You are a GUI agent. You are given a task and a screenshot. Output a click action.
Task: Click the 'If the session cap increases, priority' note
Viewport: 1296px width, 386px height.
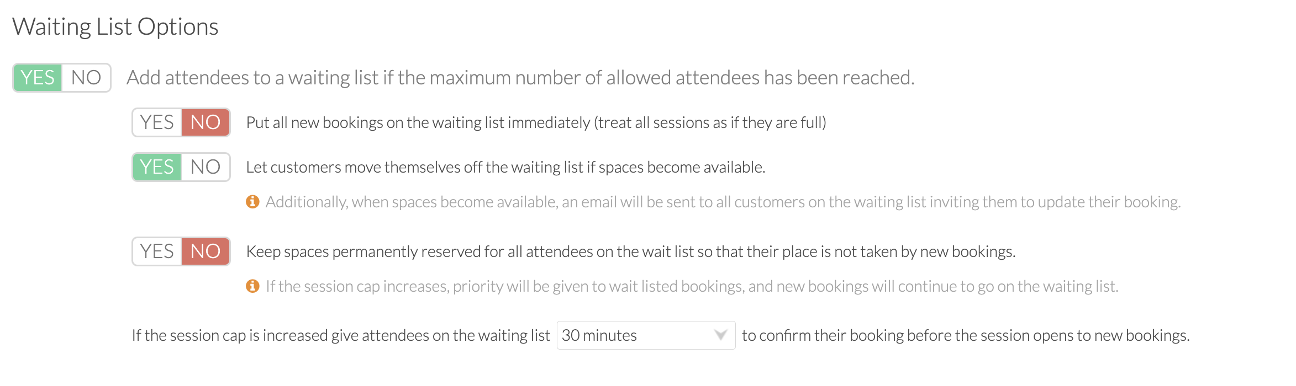coord(692,286)
